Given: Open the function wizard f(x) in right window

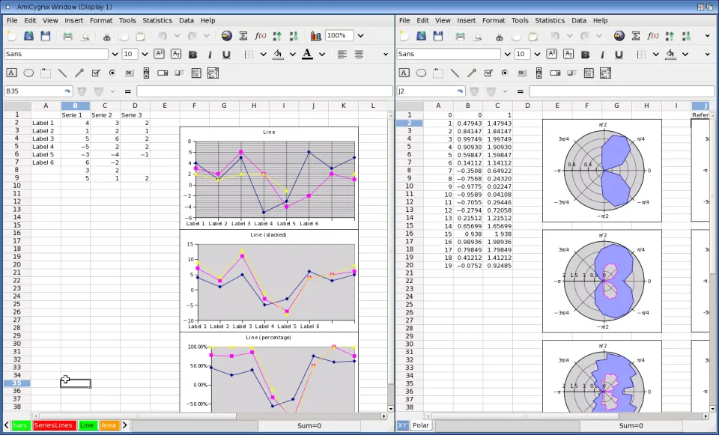Looking at the screenshot, I should click(x=653, y=36).
